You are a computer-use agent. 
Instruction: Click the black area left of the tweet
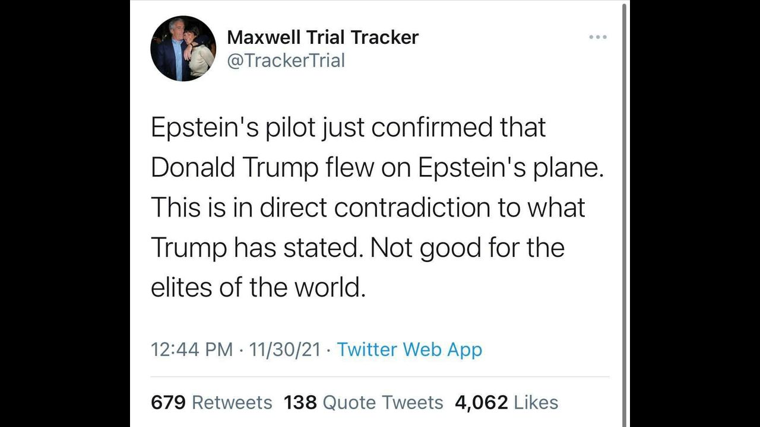coord(65,213)
